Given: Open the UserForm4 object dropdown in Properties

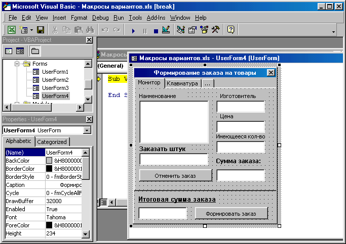Looking at the screenshot, I should click(87, 130).
